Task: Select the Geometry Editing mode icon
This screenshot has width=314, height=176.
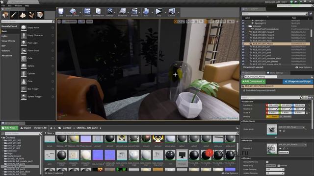Action: tap(40, 15)
